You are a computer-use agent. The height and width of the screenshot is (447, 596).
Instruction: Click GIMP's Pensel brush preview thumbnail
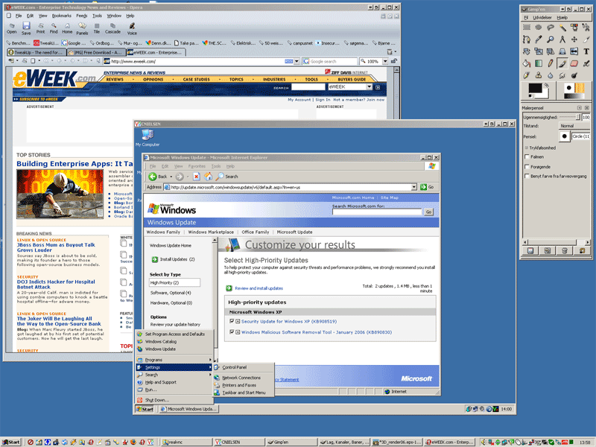565,136
